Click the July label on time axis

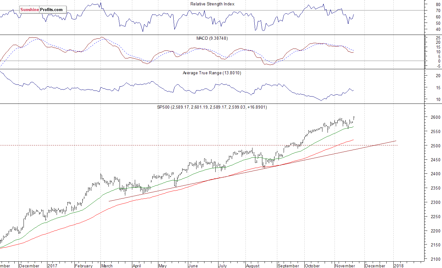click(223, 266)
